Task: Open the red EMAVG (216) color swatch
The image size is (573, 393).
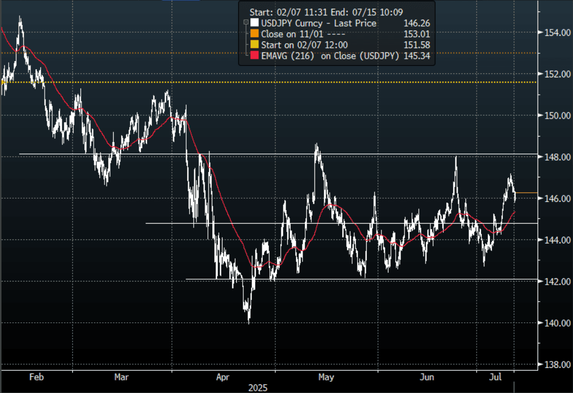Action: 254,56
